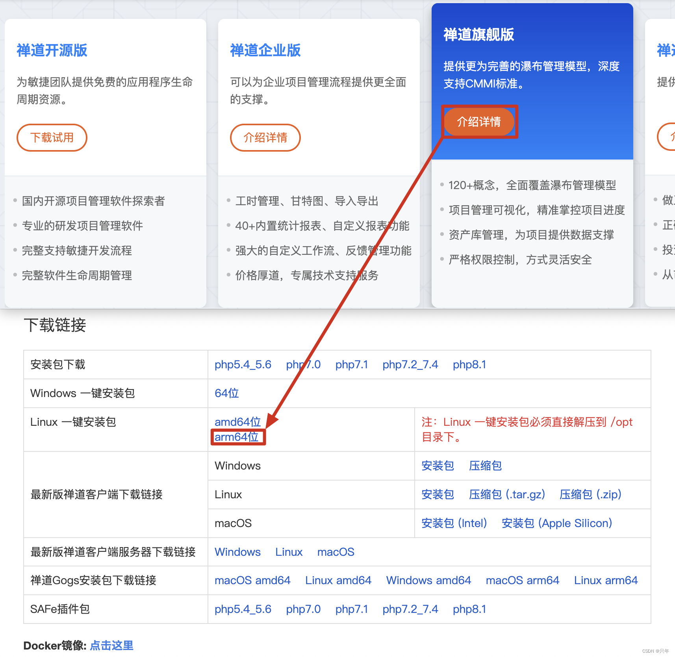Image resolution: width=675 pixels, height=657 pixels.
Task: Select 国内开源项目管理软件探索者 bullet
Action: coord(93,201)
